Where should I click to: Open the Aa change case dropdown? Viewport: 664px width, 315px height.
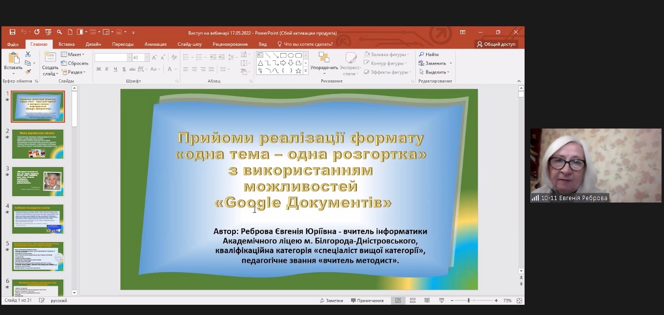coord(155,69)
